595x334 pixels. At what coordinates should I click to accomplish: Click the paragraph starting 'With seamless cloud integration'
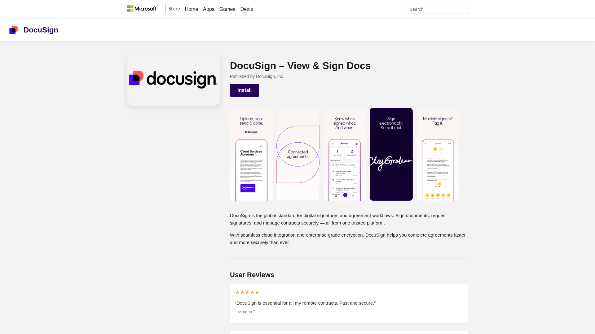tap(349, 239)
